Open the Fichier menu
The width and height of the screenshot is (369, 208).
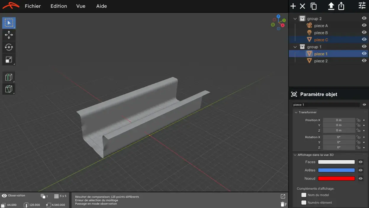(33, 6)
